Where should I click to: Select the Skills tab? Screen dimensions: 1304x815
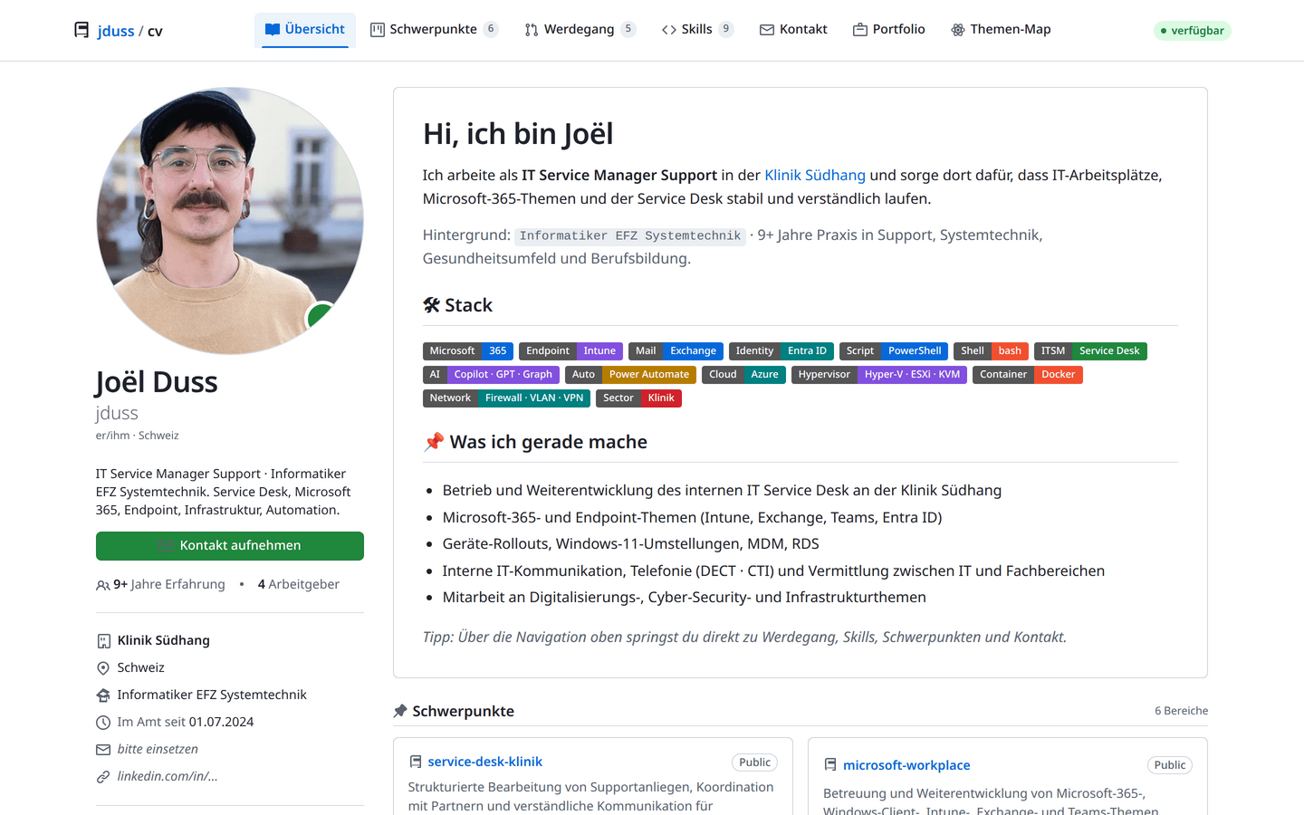(697, 29)
